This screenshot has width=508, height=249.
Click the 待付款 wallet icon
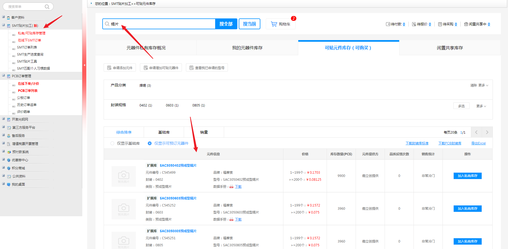click(x=388, y=24)
